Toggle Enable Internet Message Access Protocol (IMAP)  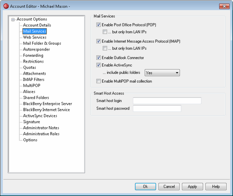[99, 41]
